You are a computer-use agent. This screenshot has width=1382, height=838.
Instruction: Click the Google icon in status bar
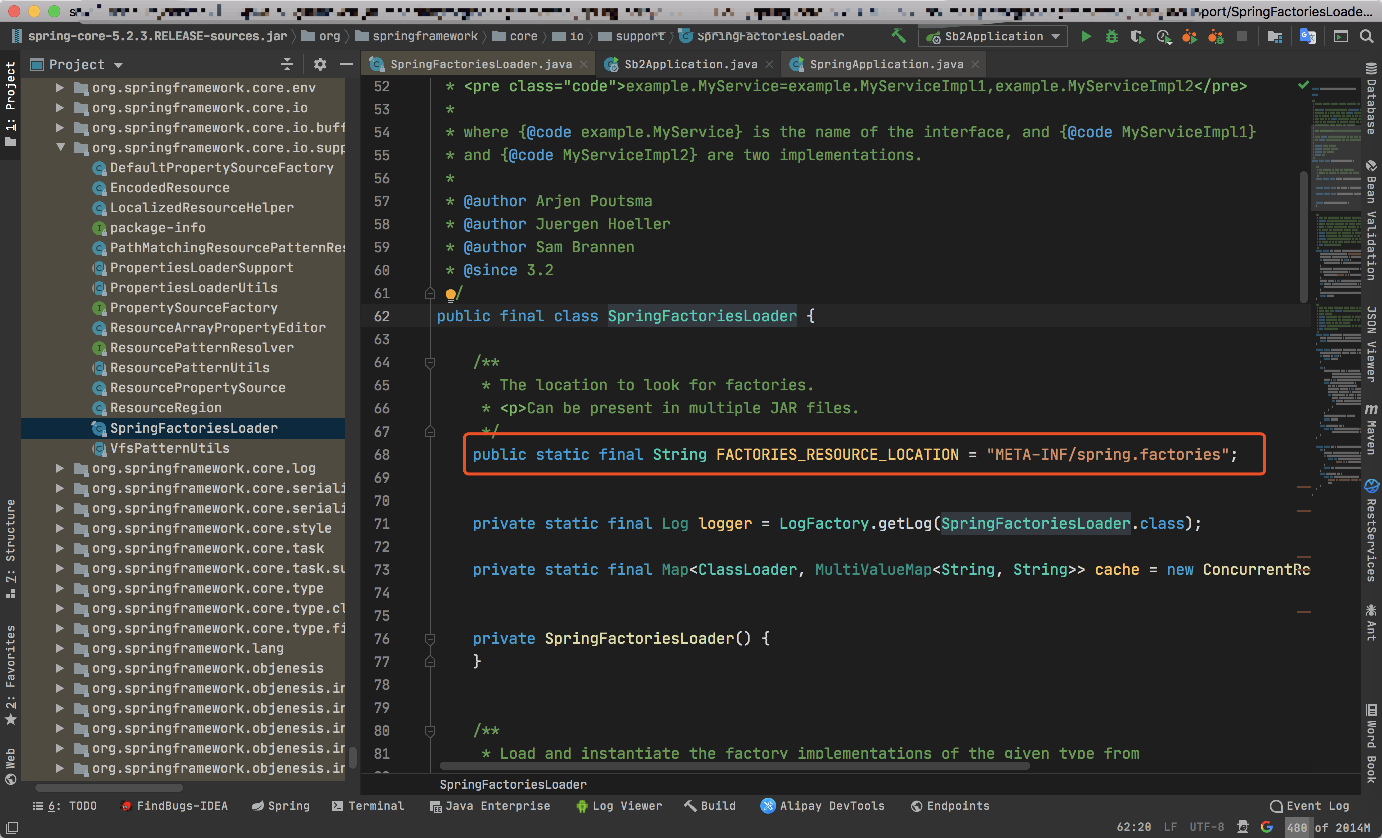tap(1266, 827)
